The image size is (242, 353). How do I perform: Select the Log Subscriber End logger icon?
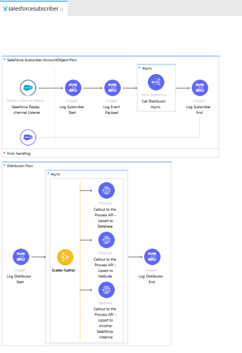pyautogui.click(x=199, y=88)
